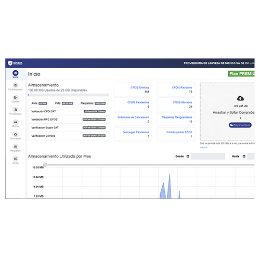260x260 pixels.
Task: Click the chart range slider handle
Action: tap(45, 165)
